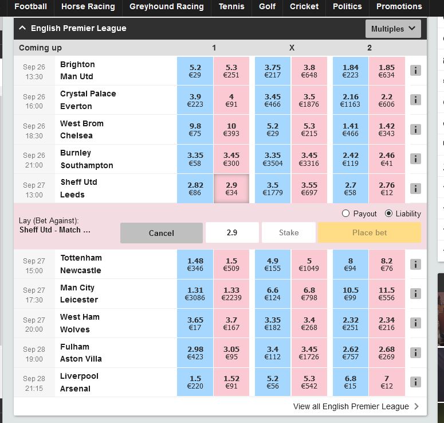View Tottenham vs Newcastle match info icon
This screenshot has width=444, height=423.
click(x=416, y=264)
